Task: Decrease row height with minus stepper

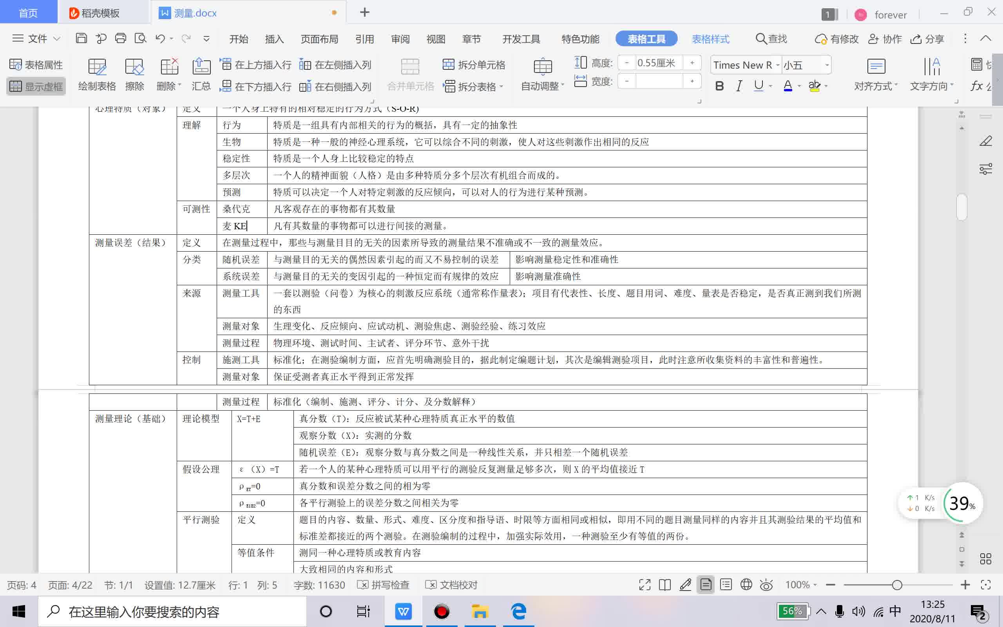Action: [626, 63]
